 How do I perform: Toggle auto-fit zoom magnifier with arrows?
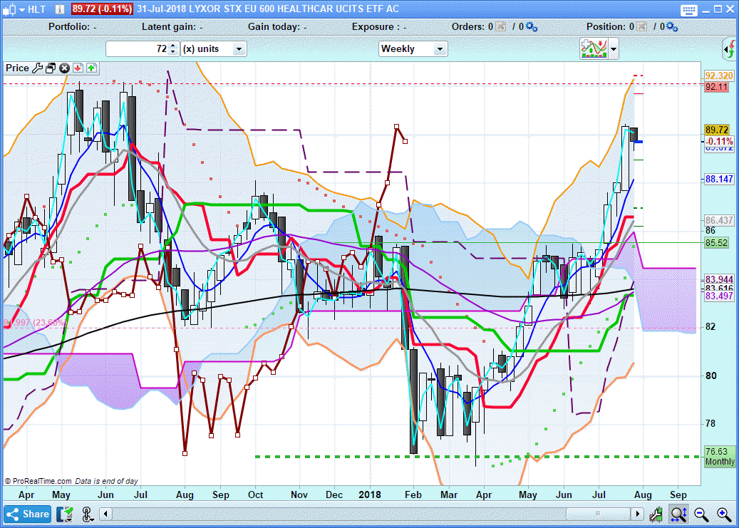pos(678,514)
